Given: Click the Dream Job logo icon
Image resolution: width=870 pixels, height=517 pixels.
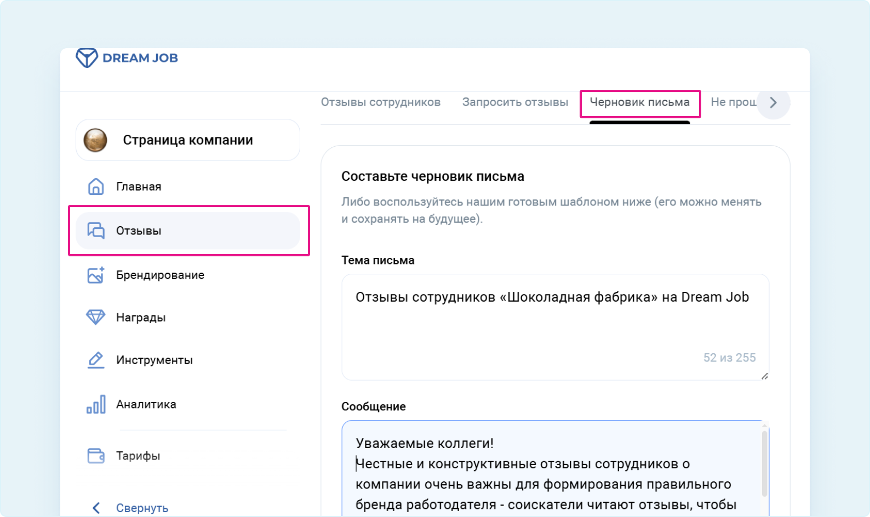Looking at the screenshot, I should 87,58.
